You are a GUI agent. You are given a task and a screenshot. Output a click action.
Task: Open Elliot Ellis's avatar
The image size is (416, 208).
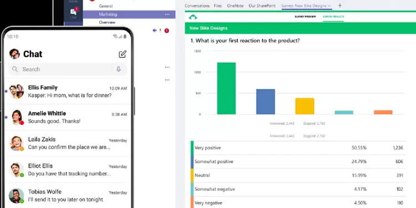click(x=17, y=170)
